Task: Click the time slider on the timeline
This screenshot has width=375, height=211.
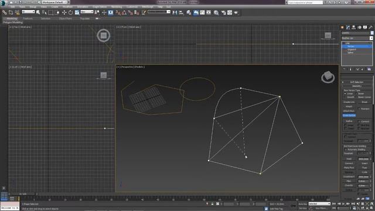Action: 23,194
